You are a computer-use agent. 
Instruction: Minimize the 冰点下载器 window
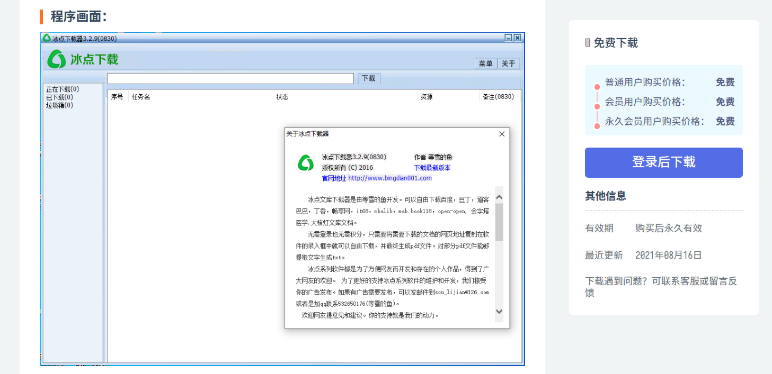509,38
